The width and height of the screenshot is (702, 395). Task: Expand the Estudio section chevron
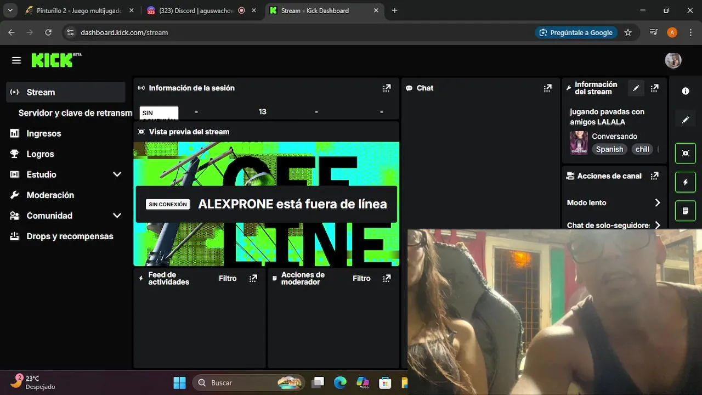117,174
